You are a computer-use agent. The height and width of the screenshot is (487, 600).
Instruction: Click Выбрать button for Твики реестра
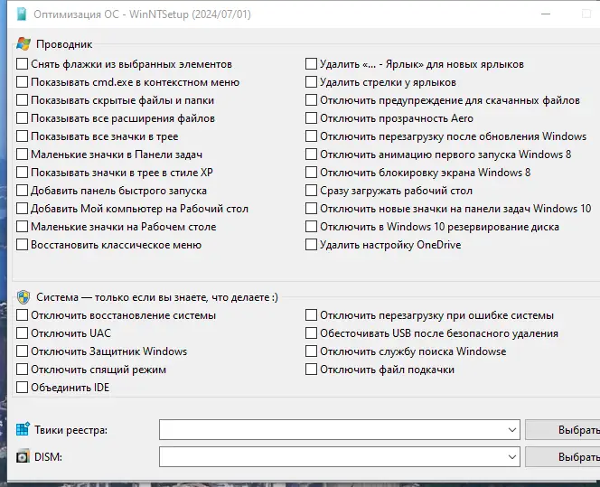click(x=564, y=429)
